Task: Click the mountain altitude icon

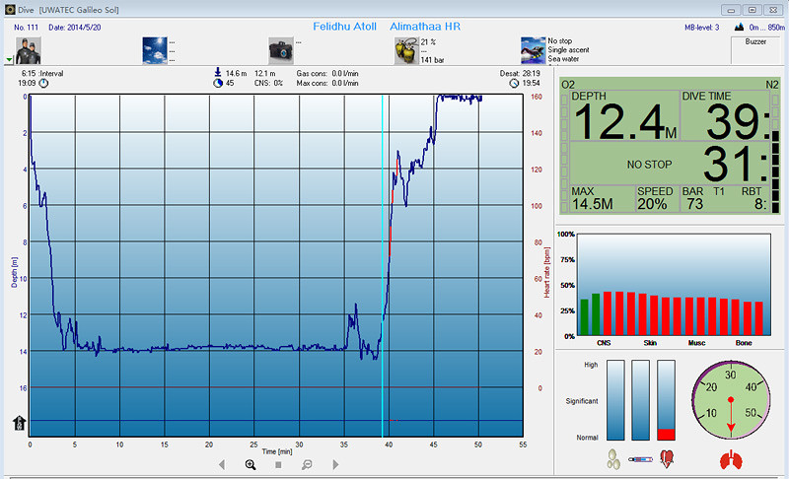Action: pyautogui.click(x=739, y=28)
